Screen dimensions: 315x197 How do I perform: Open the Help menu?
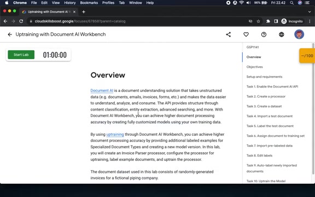point(150,3)
